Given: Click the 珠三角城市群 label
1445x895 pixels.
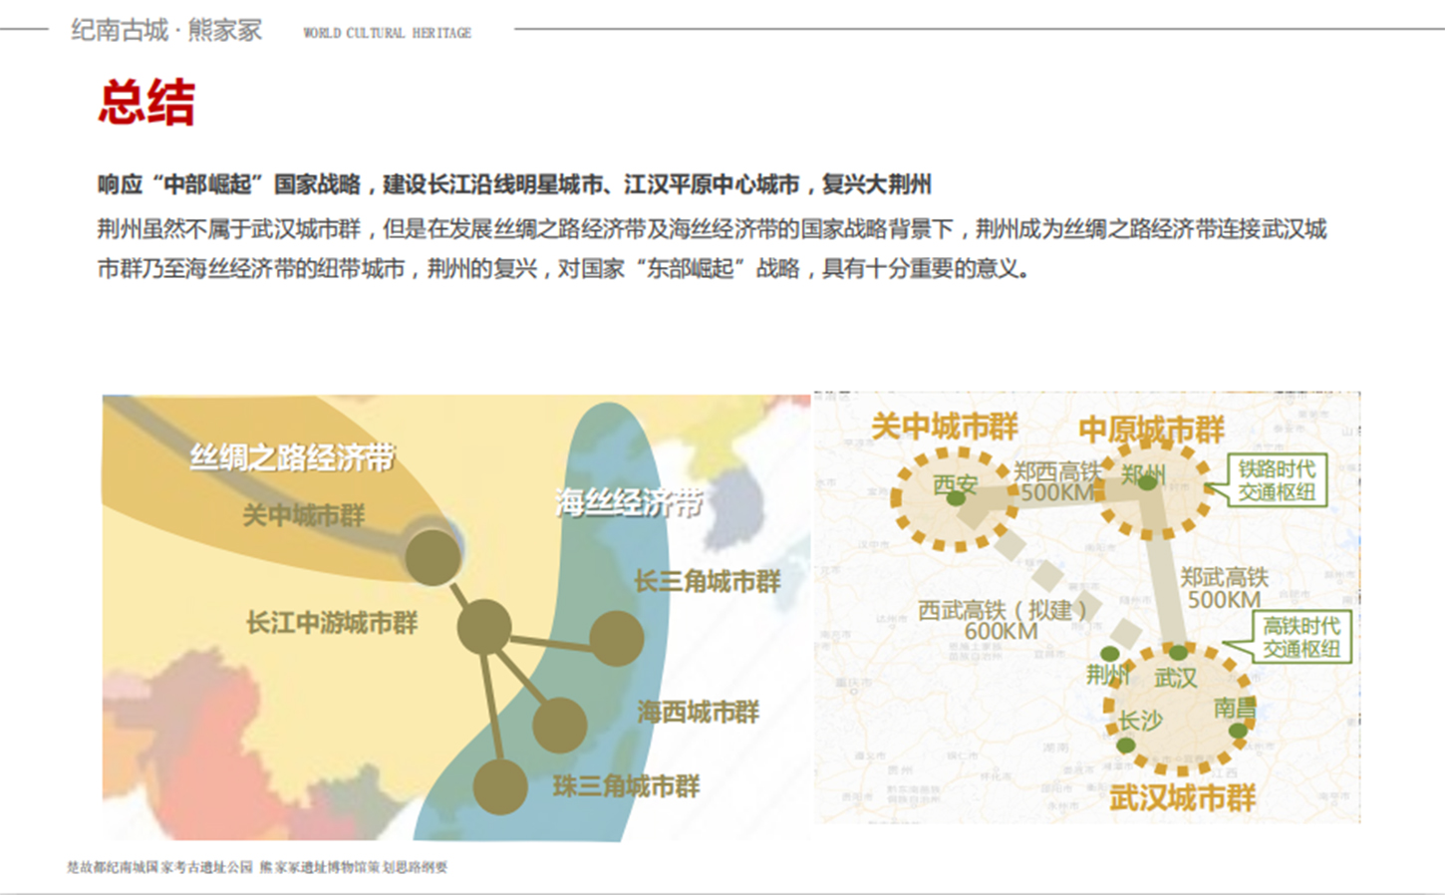Looking at the screenshot, I should click(x=626, y=786).
